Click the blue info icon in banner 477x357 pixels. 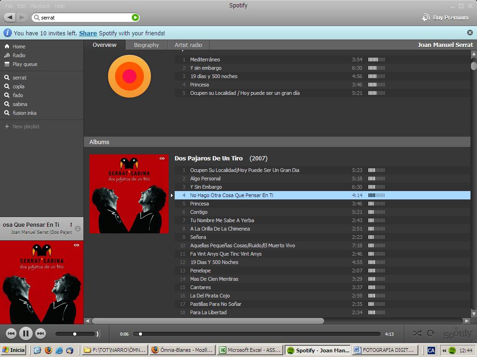7,33
